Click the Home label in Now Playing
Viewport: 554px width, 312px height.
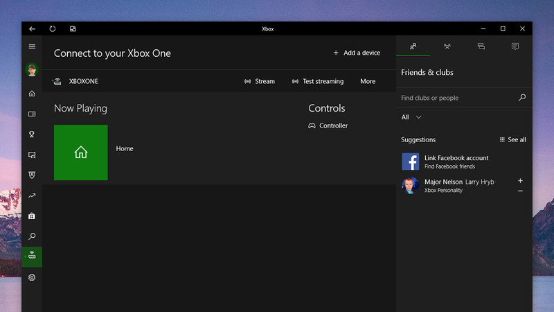click(x=125, y=148)
